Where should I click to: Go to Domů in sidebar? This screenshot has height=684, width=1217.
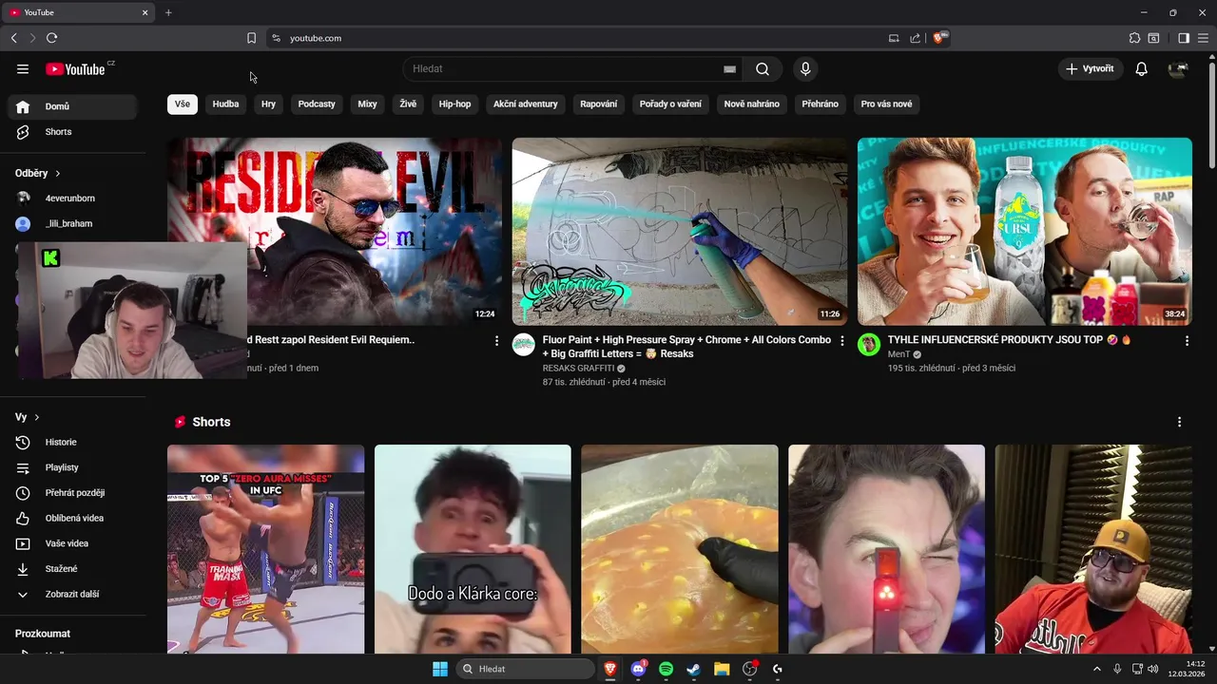pyautogui.click(x=72, y=106)
